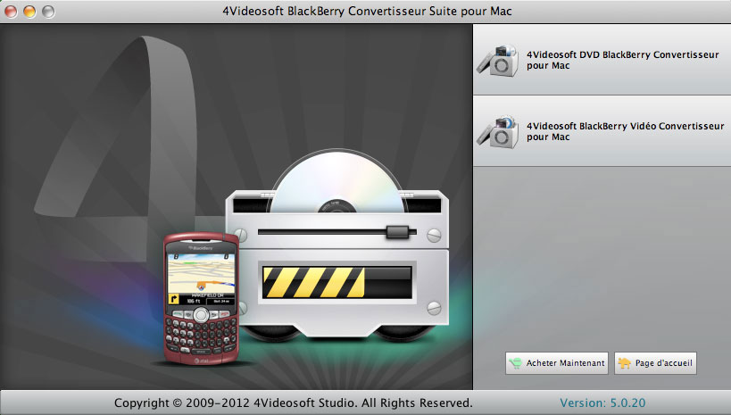Click the silver DVD disc graphic
The image size is (731, 415).
click(319, 181)
